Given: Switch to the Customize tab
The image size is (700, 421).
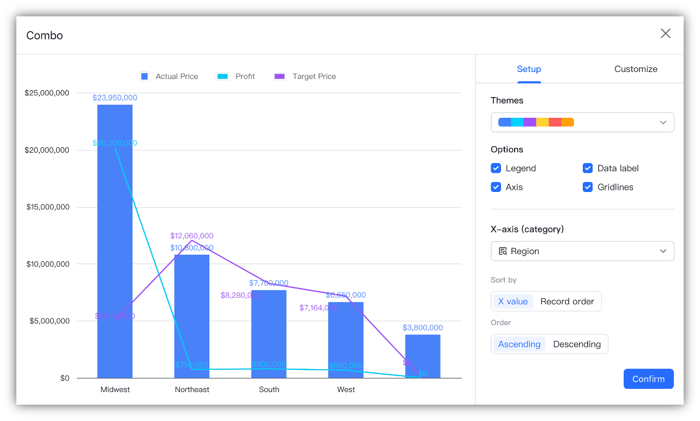Looking at the screenshot, I should tap(636, 69).
